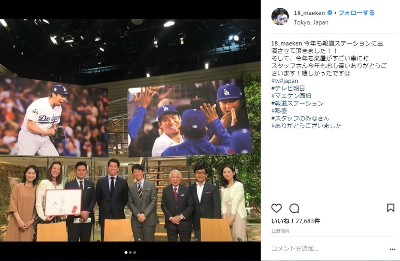The width and height of the screenshot is (400, 261).
Task: Open the #スタッフのみなさん hashtag
Action: coord(300,118)
